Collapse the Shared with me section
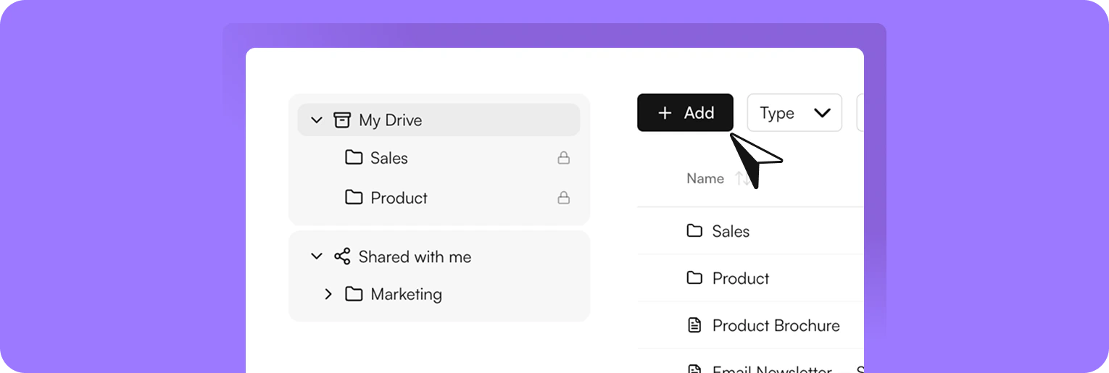The width and height of the screenshot is (1109, 373). coord(316,256)
